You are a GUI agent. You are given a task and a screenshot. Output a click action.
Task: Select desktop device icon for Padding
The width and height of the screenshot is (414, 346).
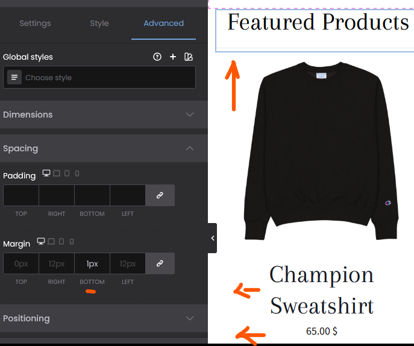pos(46,173)
